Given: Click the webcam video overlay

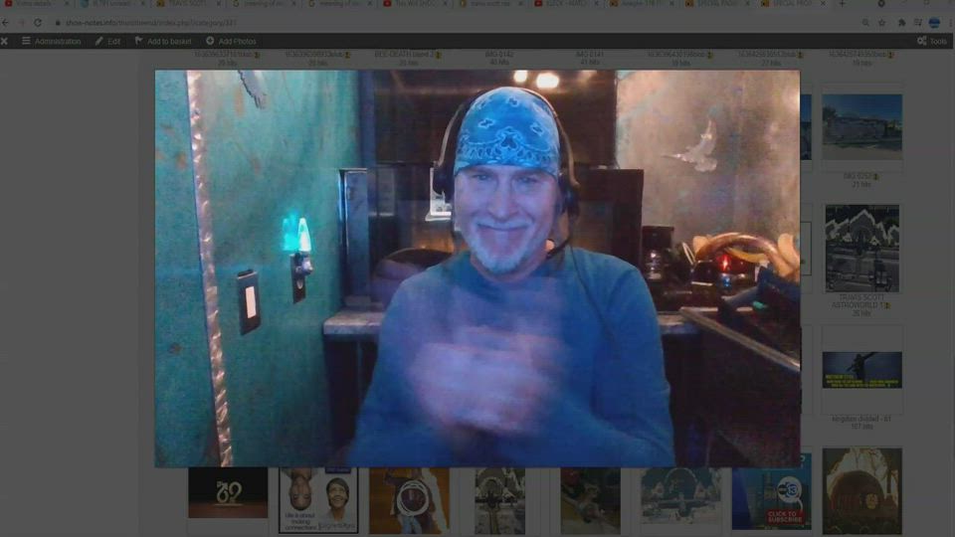Looking at the screenshot, I should pos(477,268).
